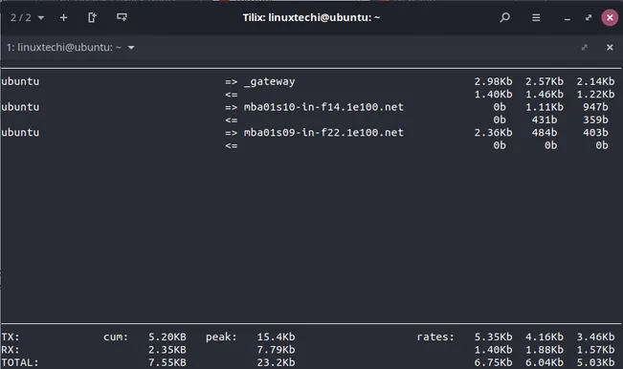The height and width of the screenshot is (369, 623).
Task: Click the '403b' rate value
Action: [x=595, y=133]
